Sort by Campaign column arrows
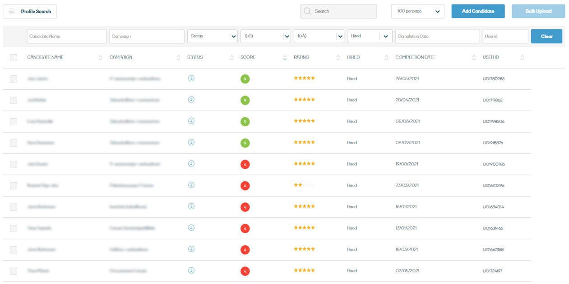This screenshot has height=284, width=569. 179,58
